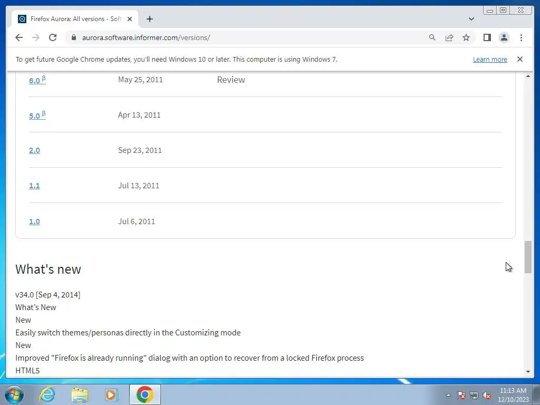
Task: Show hidden system tray icons
Action: click(448, 395)
